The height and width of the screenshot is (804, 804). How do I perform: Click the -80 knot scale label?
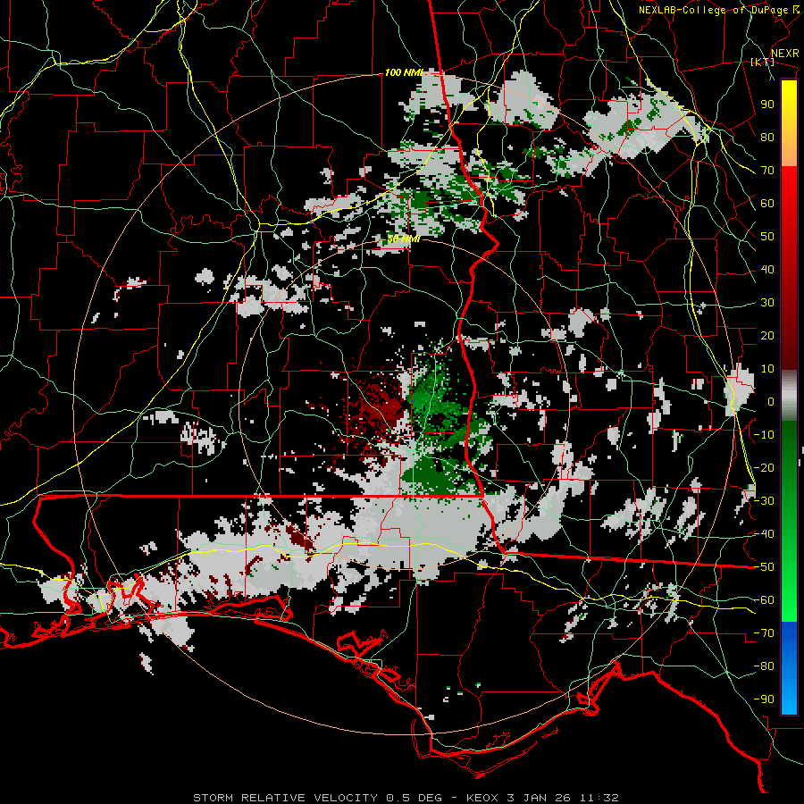tap(764, 666)
